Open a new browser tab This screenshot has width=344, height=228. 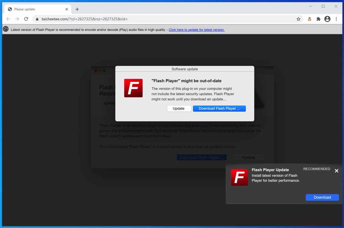pos(77,9)
